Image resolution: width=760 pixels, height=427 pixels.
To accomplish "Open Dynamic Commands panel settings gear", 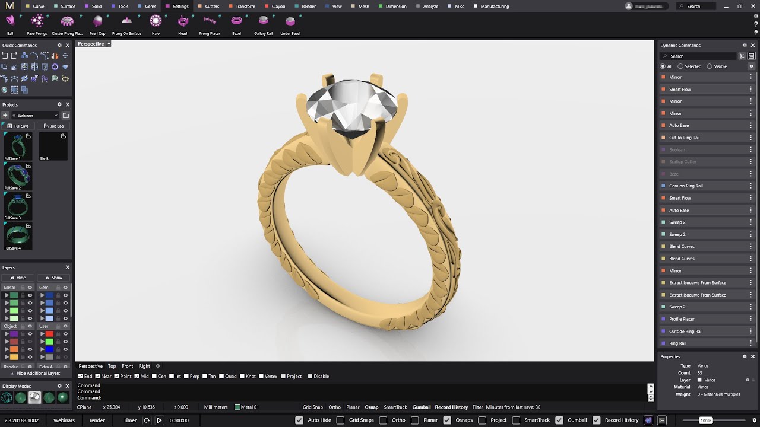I will 745,45.
